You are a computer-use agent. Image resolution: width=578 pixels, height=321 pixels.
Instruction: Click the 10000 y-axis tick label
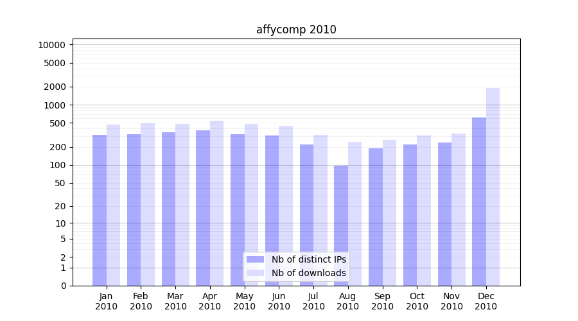coord(51,45)
